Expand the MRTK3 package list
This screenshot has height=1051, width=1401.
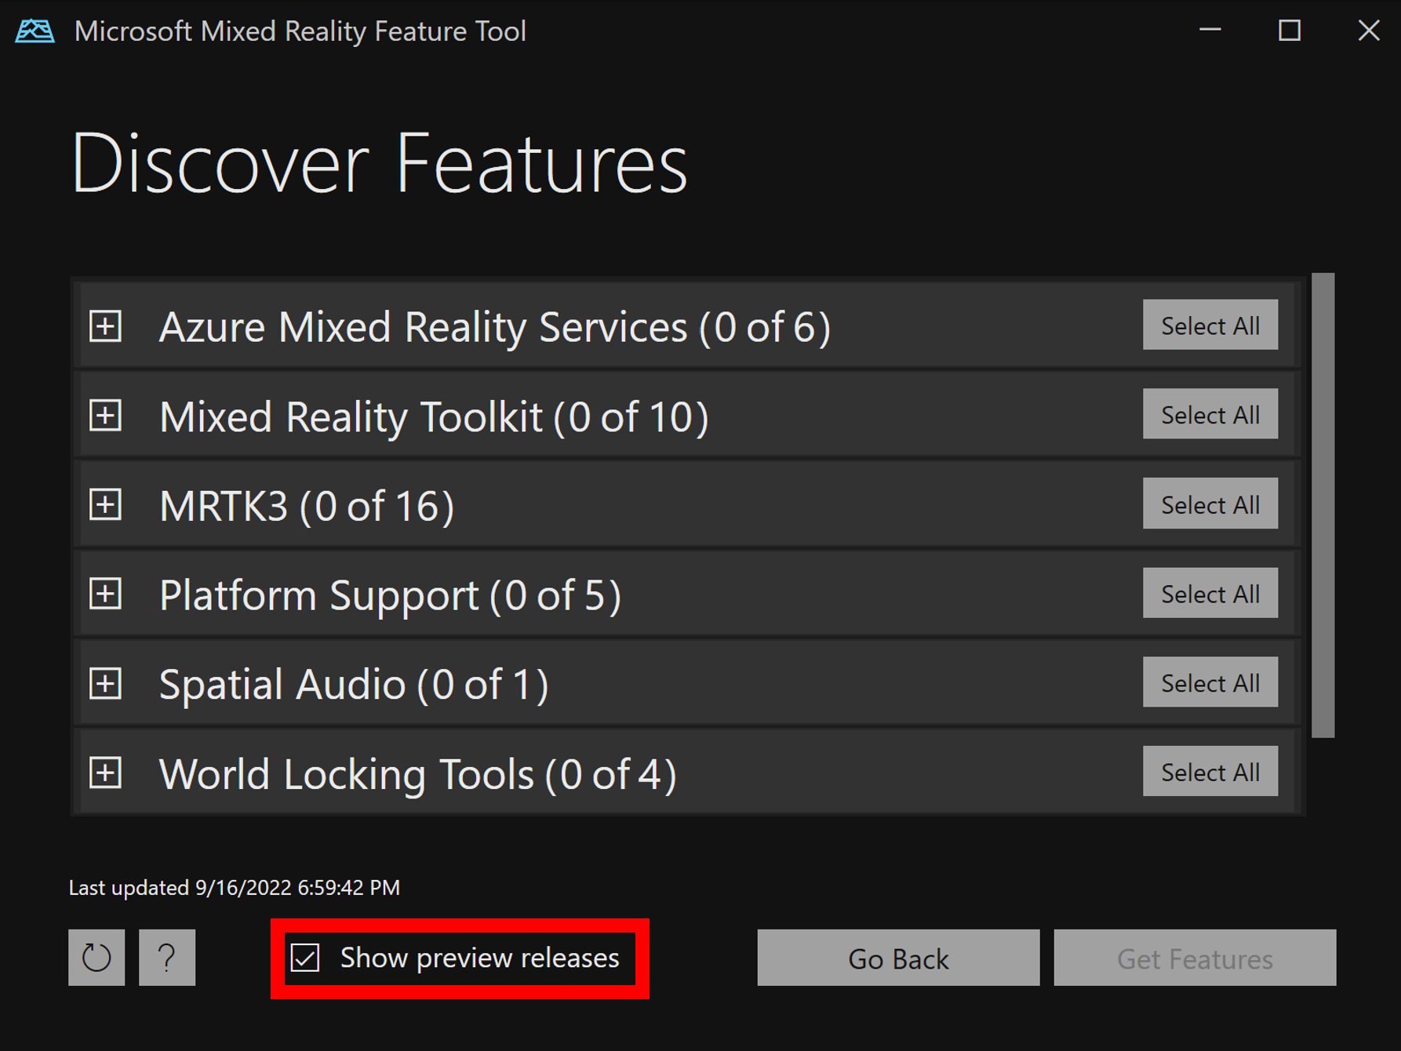click(105, 504)
